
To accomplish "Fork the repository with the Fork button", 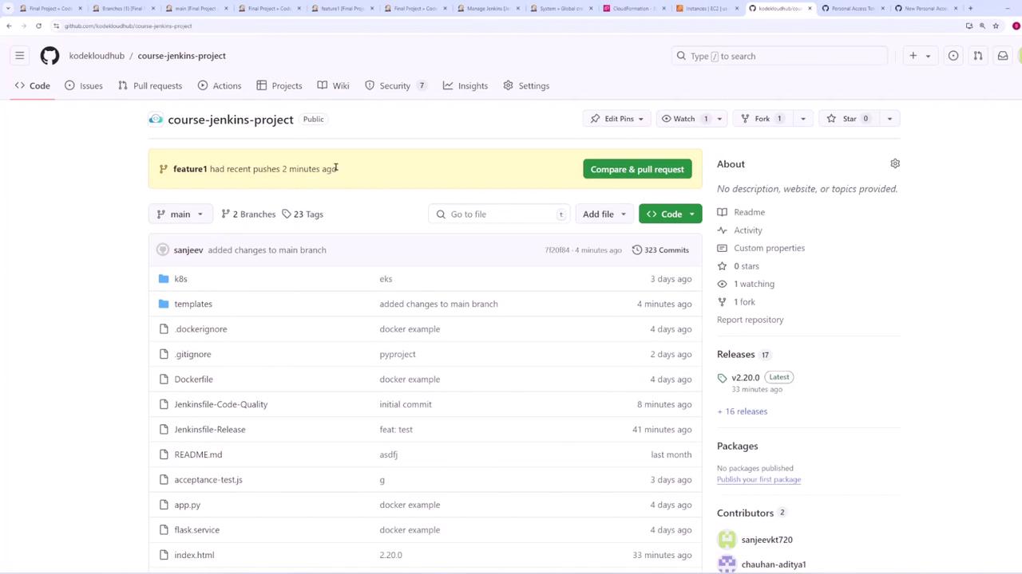I will 762,119.
